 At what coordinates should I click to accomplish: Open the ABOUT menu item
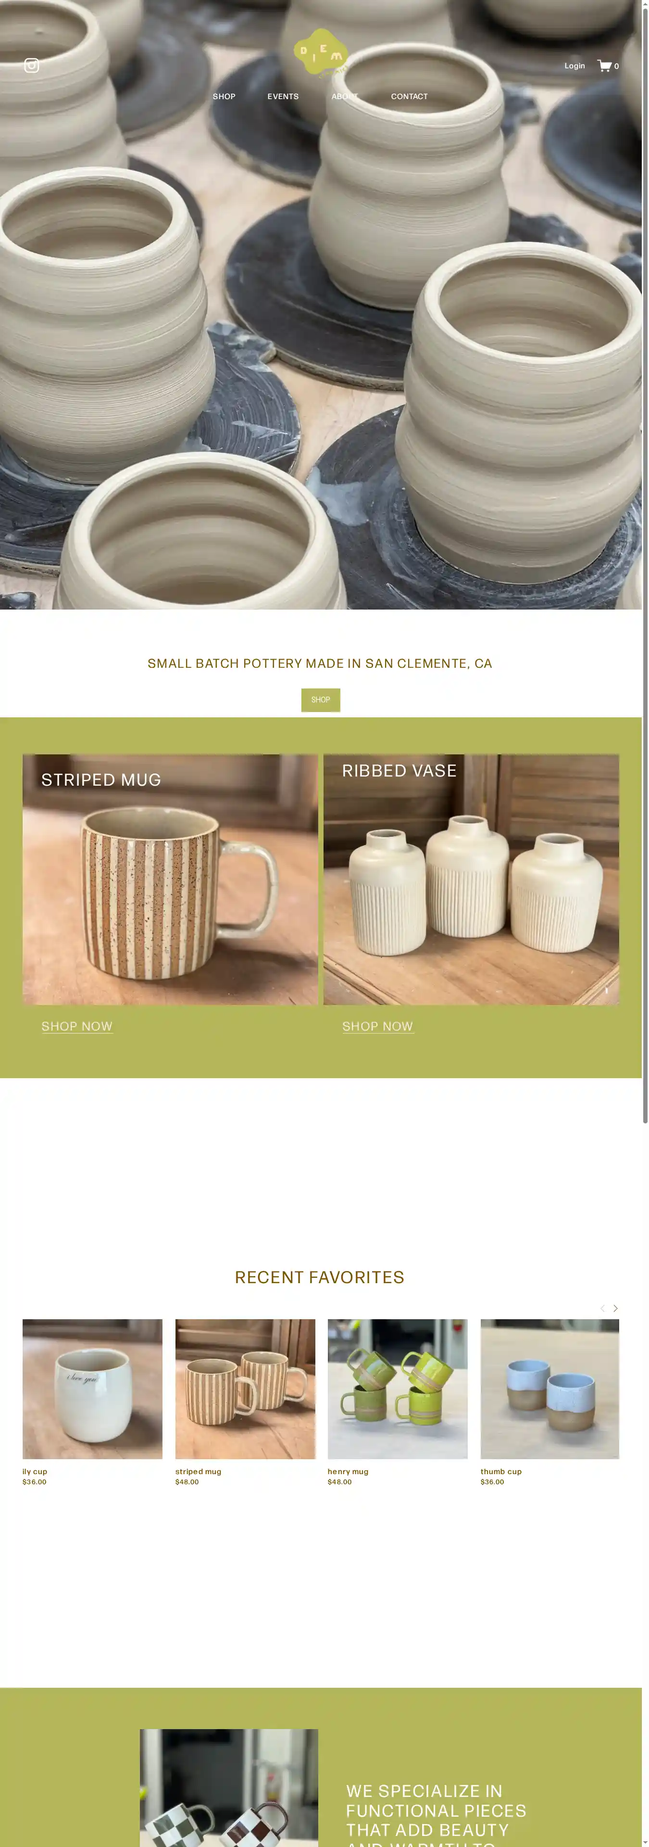point(345,96)
